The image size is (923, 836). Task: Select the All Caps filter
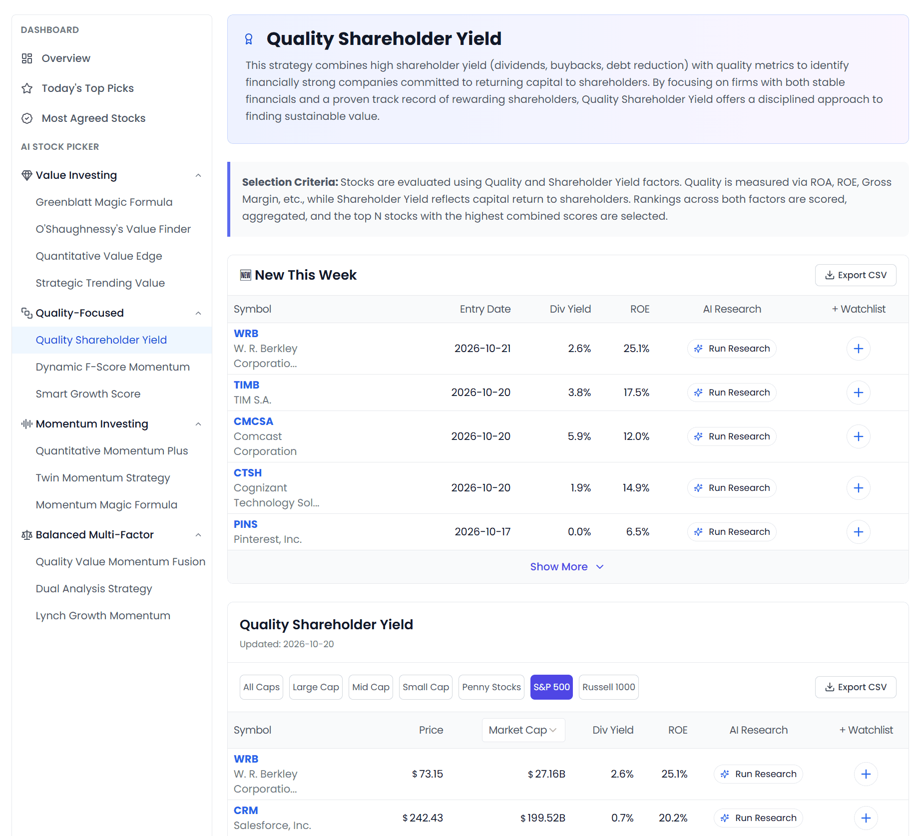coord(261,687)
